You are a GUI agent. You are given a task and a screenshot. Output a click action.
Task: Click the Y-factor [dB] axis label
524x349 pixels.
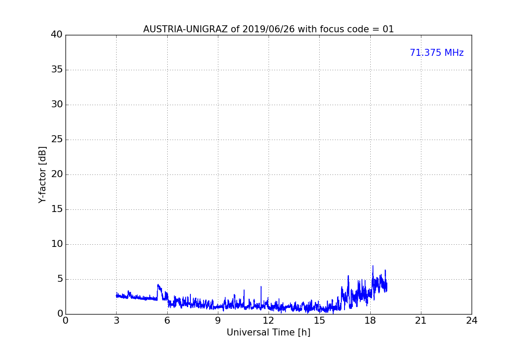[x=42, y=174]
